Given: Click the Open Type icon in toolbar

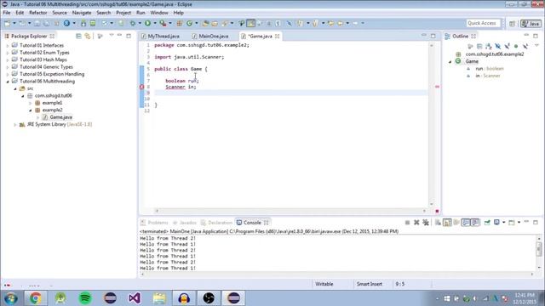Looking at the screenshot, I should [205, 23].
